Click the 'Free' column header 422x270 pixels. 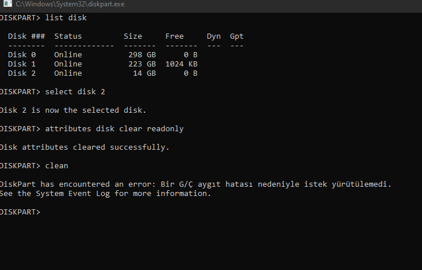point(175,36)
